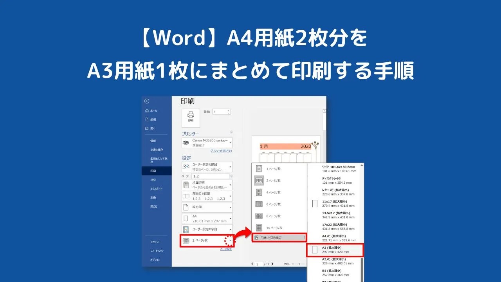Image resolution: width=501 pixels, height=282 pixels.
Task: Open the Canon MG6200 printer dropdown
Action: tap(230, 143)
